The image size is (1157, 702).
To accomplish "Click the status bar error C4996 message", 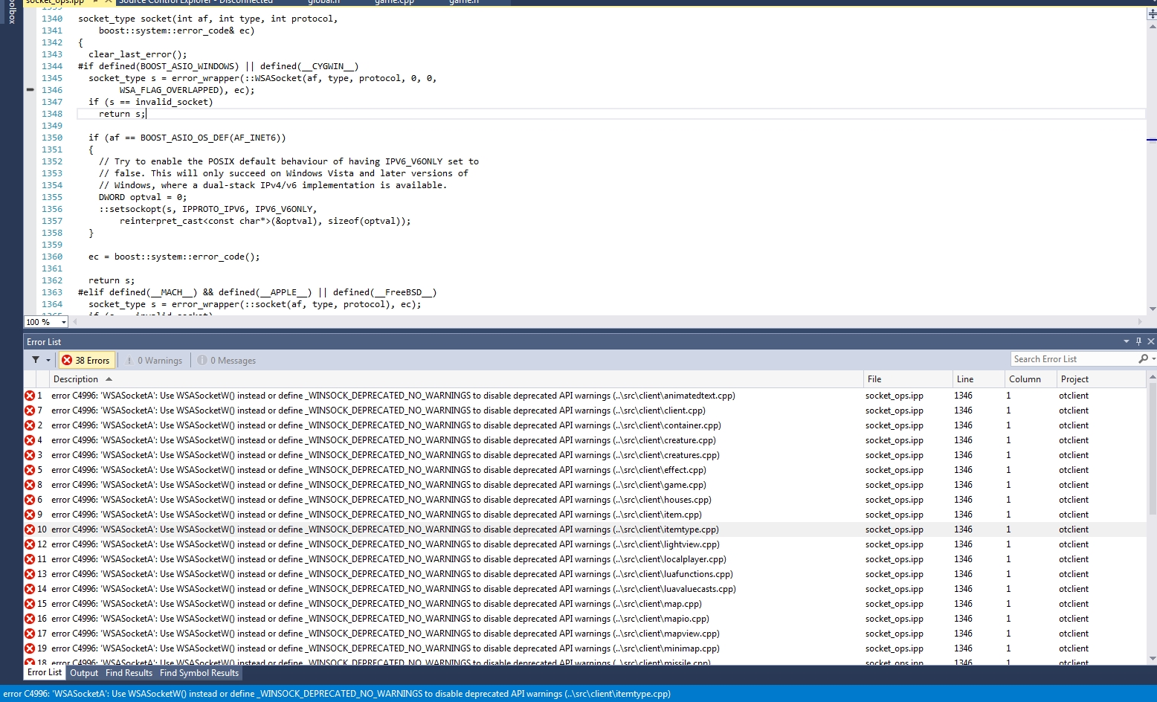I will (x=337, y=694).
